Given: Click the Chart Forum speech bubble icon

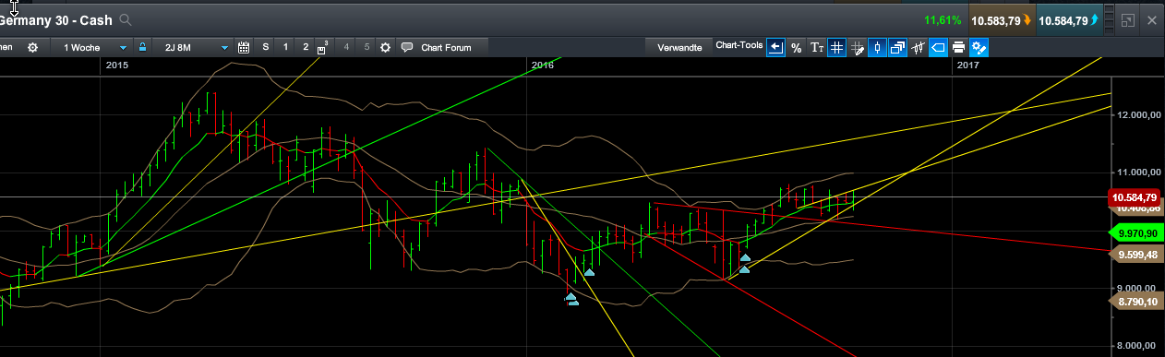Looking at the screenshot, I should pyautogui.click(x=406, y=47).
